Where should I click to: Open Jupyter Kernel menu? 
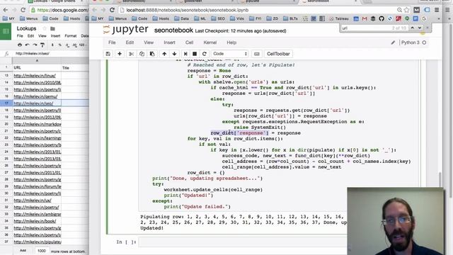(210, 42)
